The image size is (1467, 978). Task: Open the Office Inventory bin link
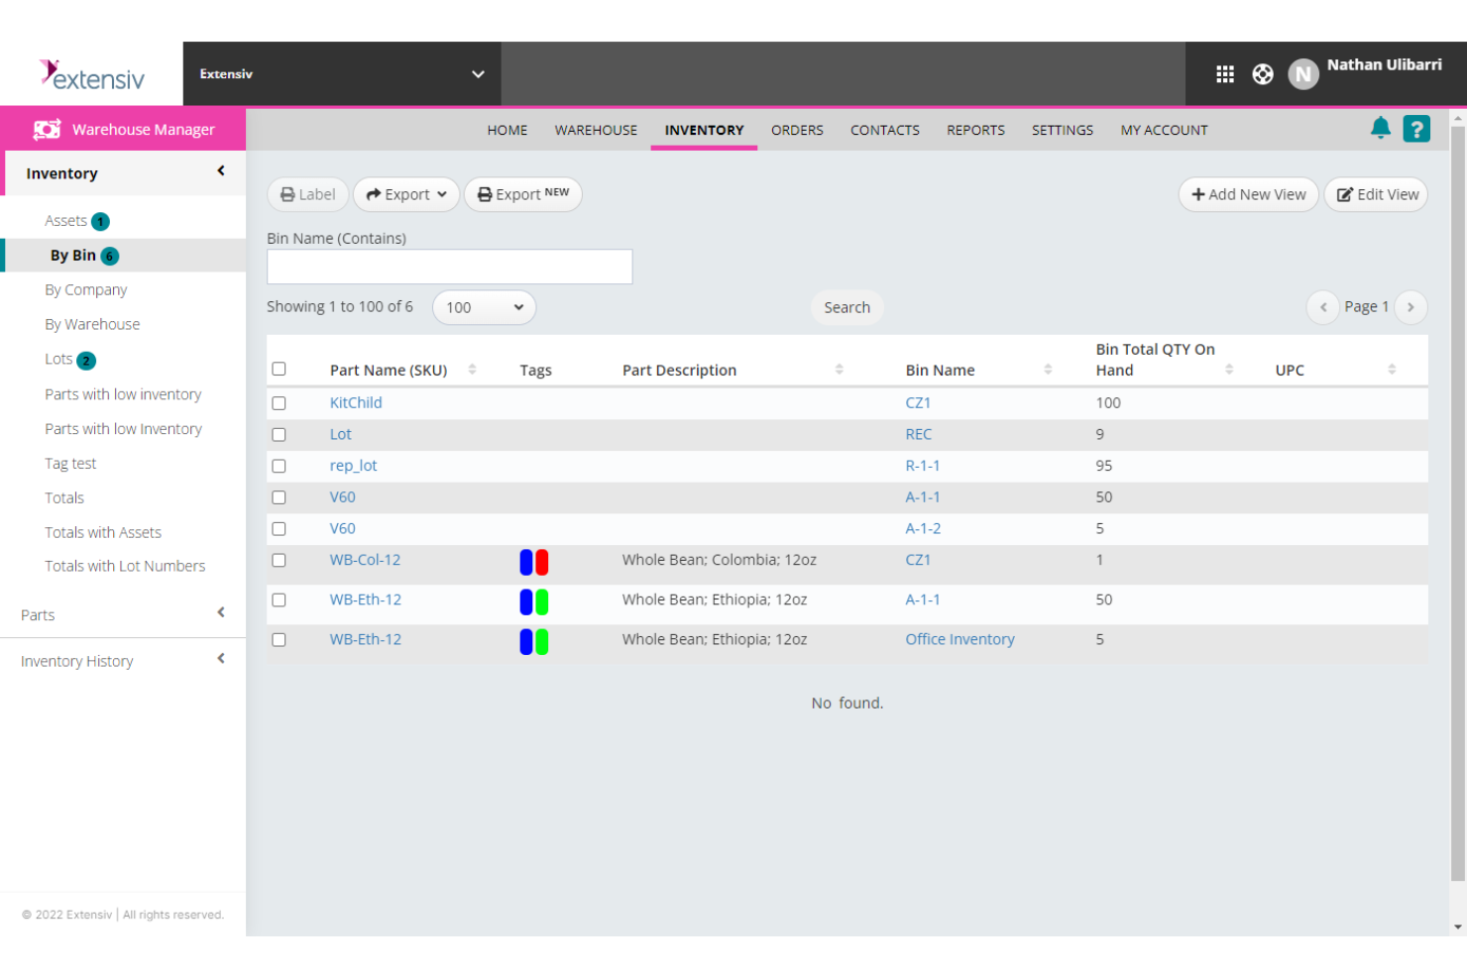pos(959,639)
